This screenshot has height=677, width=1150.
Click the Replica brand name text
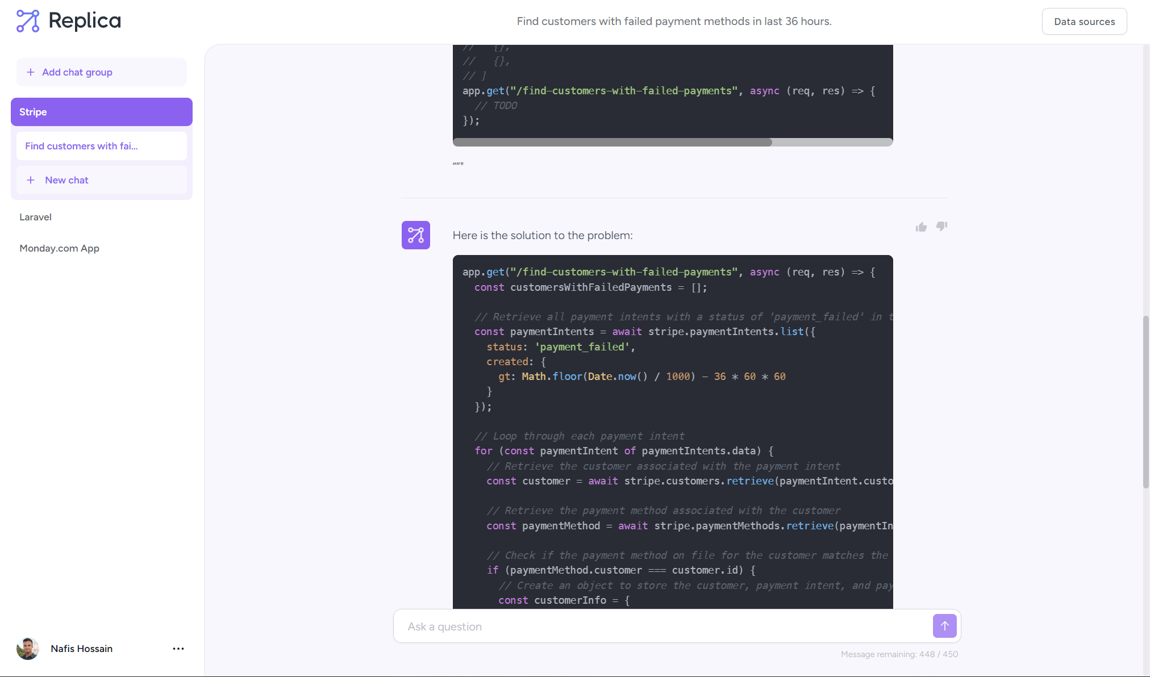point(85,21)
